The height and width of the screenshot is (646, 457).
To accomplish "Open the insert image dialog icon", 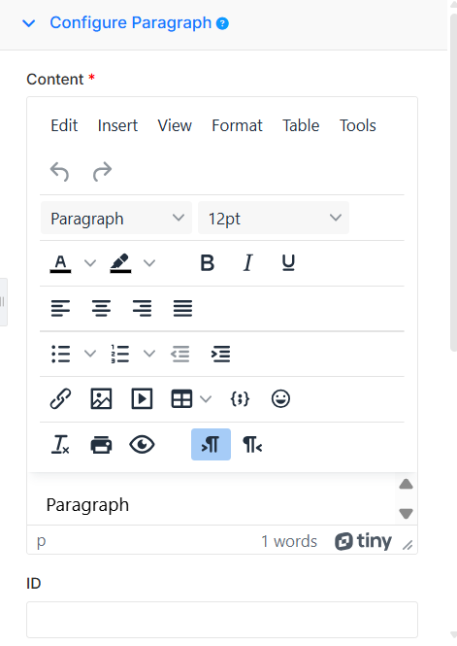I will tap(101, 399).
